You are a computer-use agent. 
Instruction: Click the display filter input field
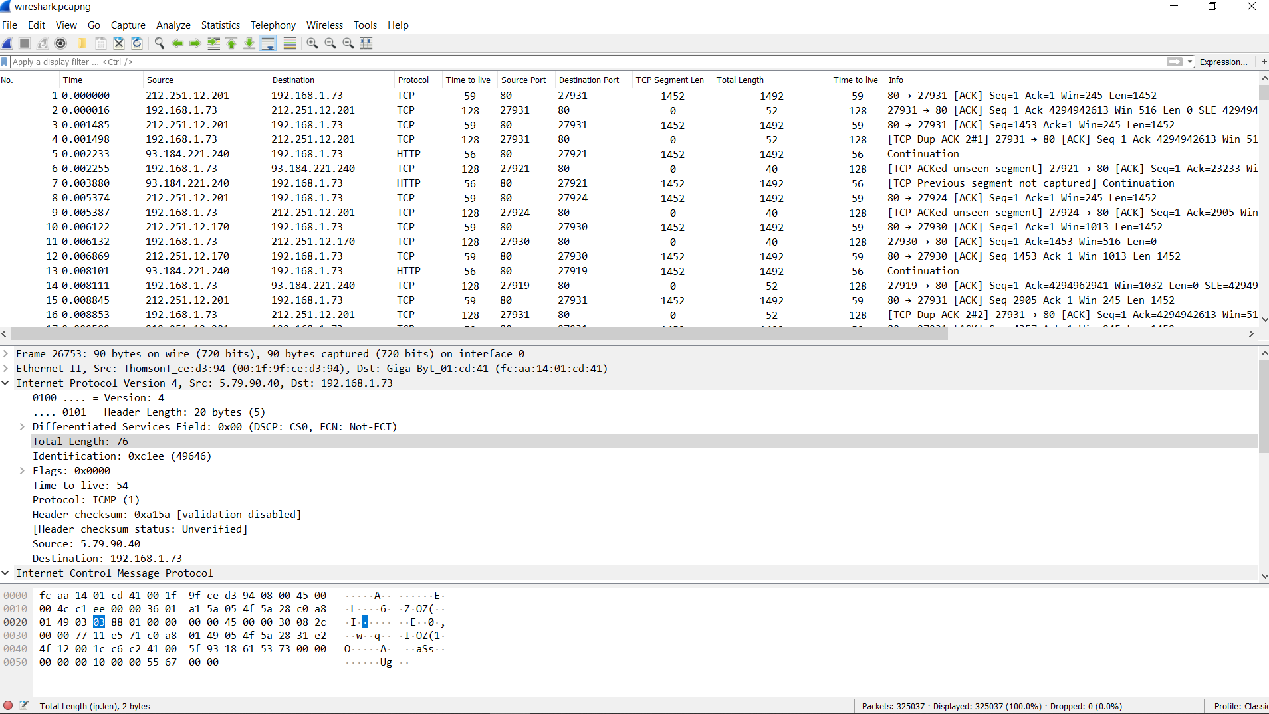[x=585, y=62]
